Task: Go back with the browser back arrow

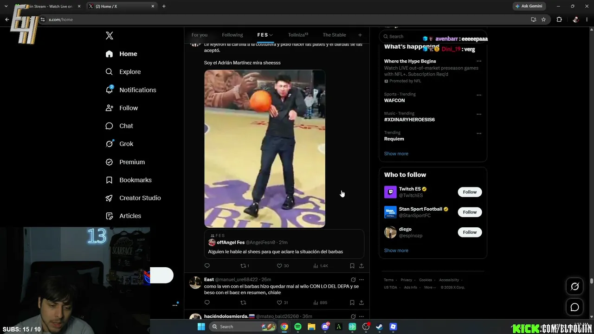Action: pos(7,19)
